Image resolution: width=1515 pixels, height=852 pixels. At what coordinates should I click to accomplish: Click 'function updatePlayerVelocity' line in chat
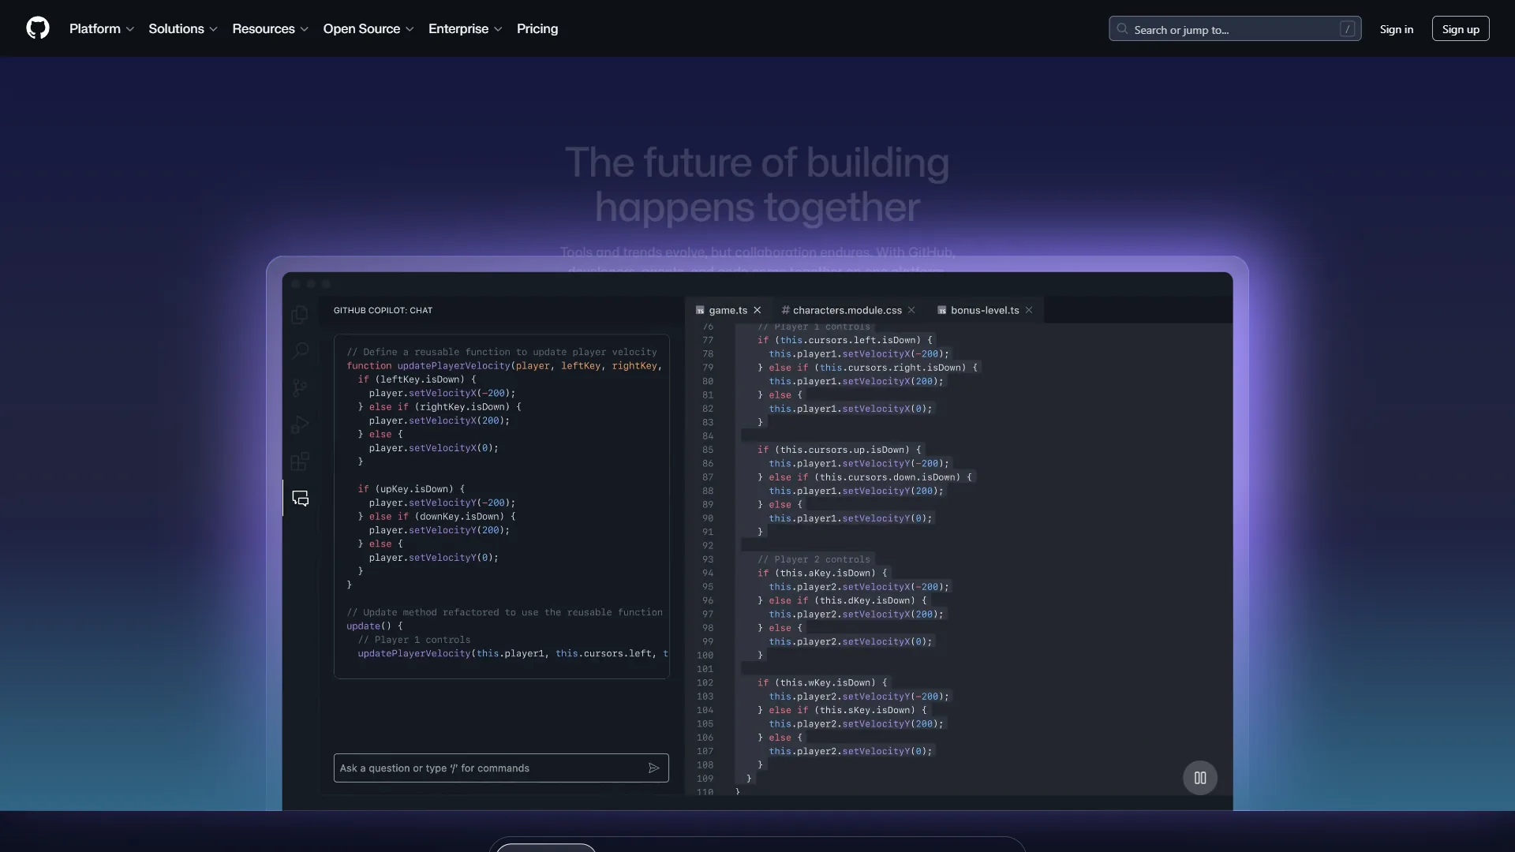coord(504,365)
